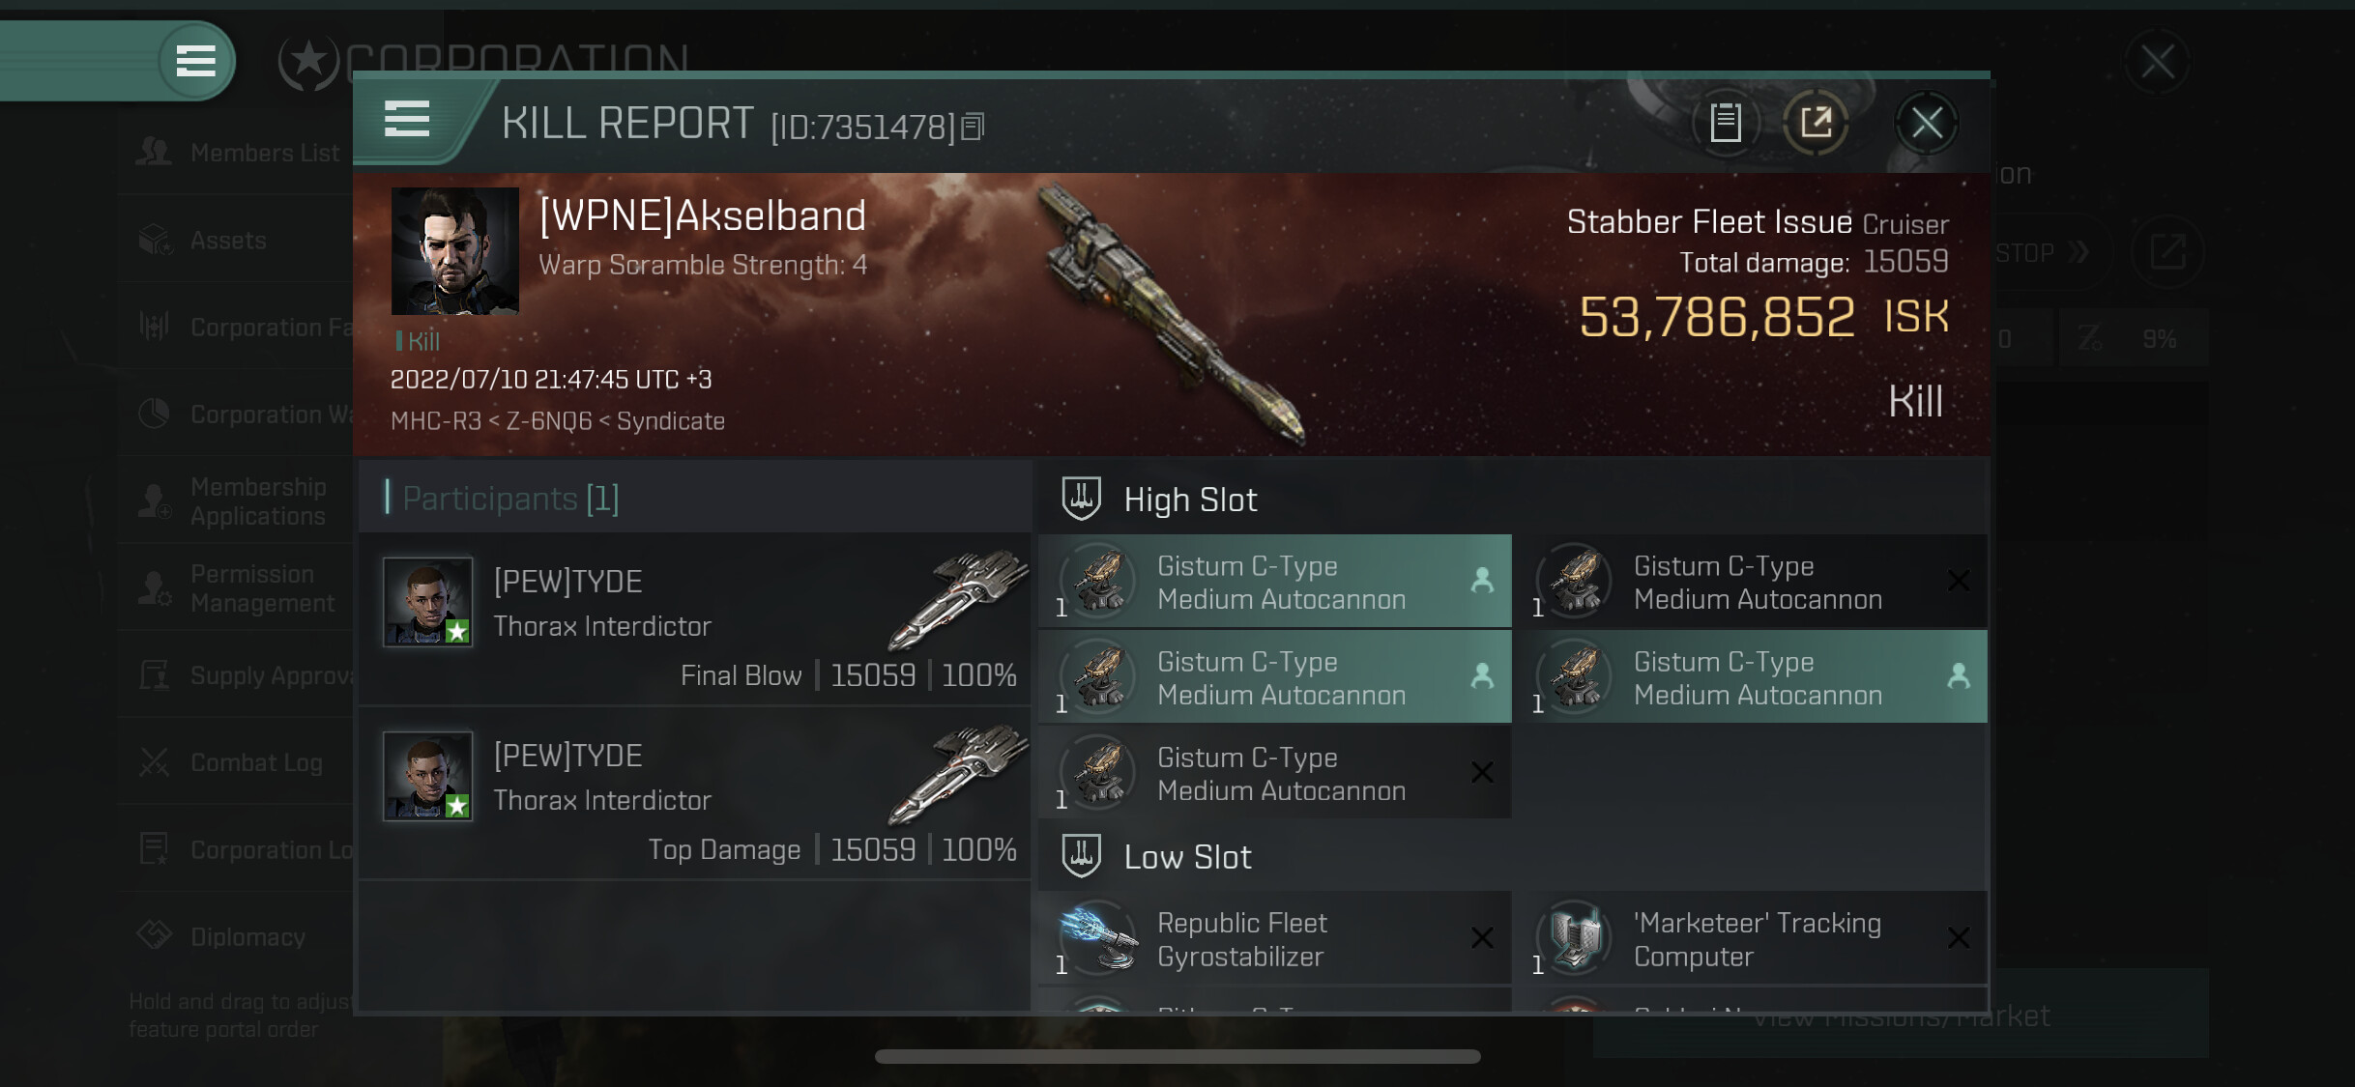Open MHC-R3 system location link
The height and width of the screenshot is (1087, 2355).
click(435, 421)
